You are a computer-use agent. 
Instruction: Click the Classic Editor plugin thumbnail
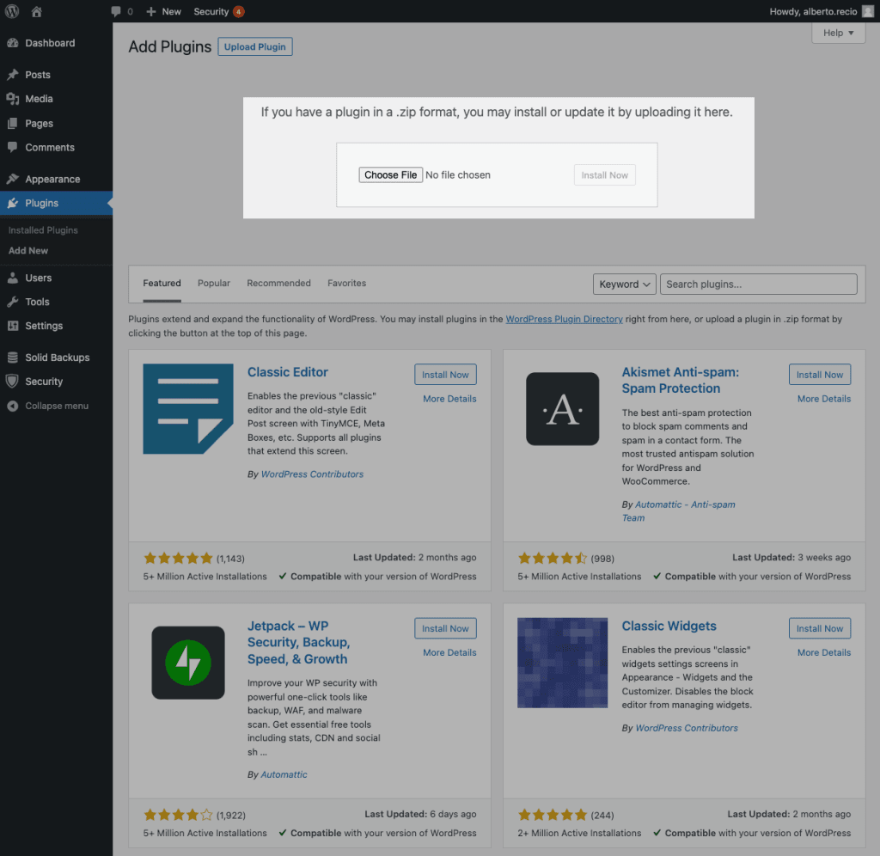[x=188, y=408]
